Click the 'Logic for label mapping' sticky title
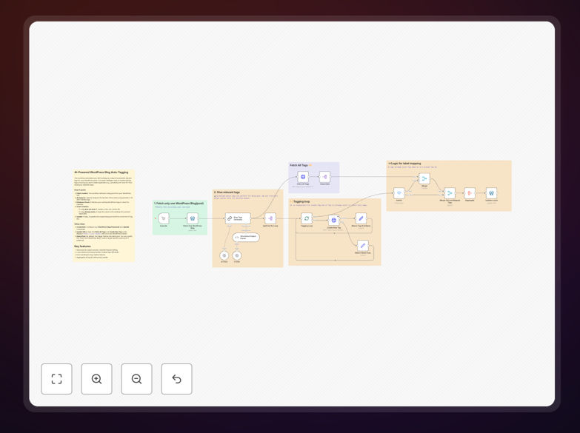Viewport: 580px width, 433px height. coord(404,163)
